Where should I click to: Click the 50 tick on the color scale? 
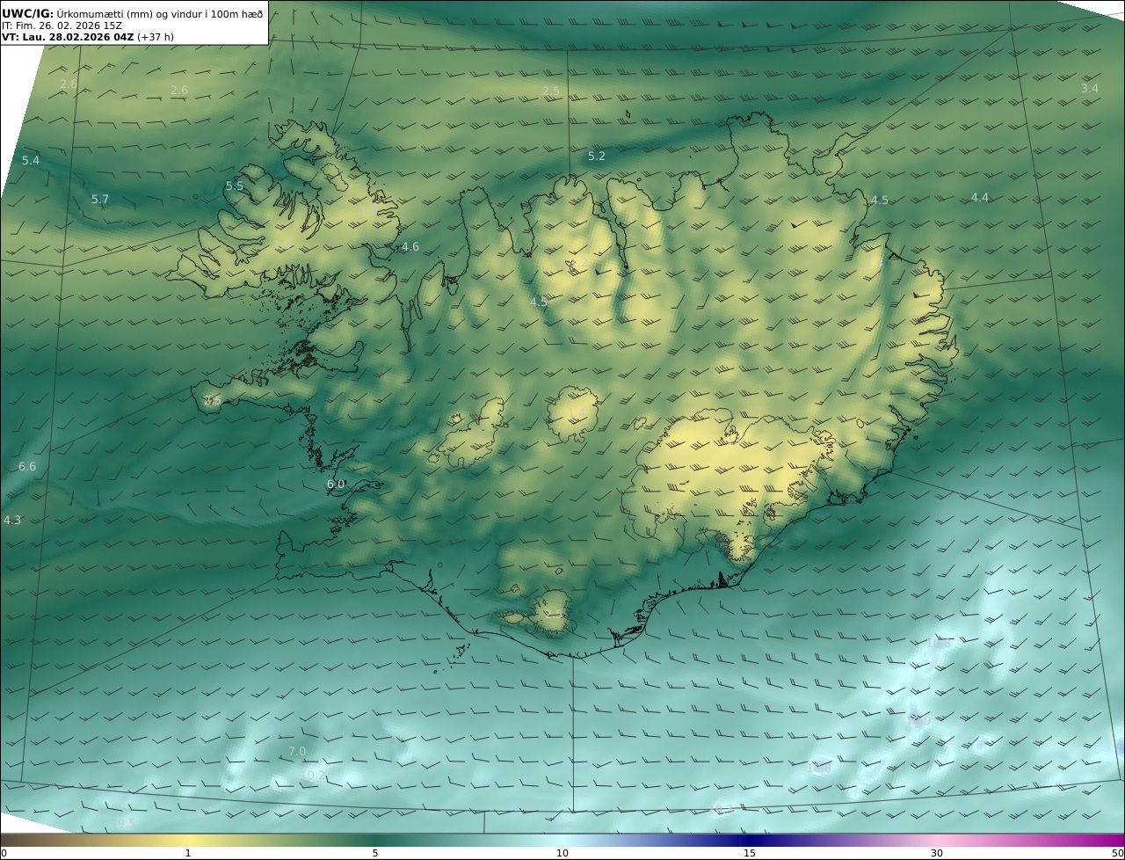1118,853
